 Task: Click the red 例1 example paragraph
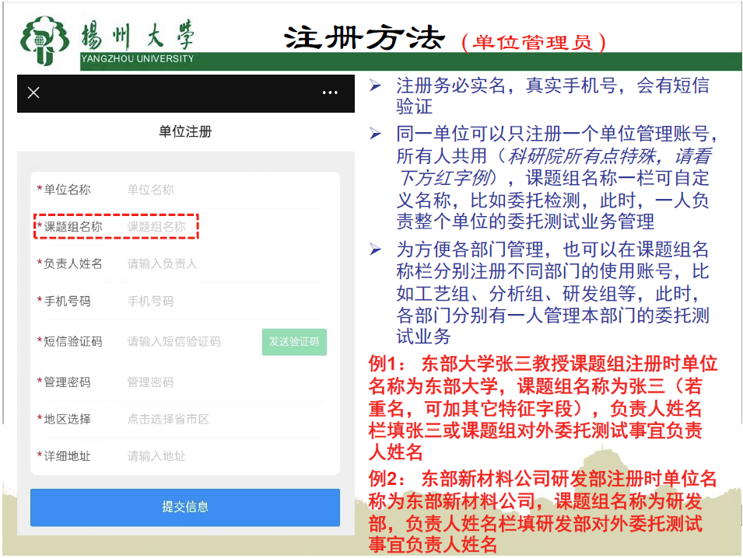point(543,408)
